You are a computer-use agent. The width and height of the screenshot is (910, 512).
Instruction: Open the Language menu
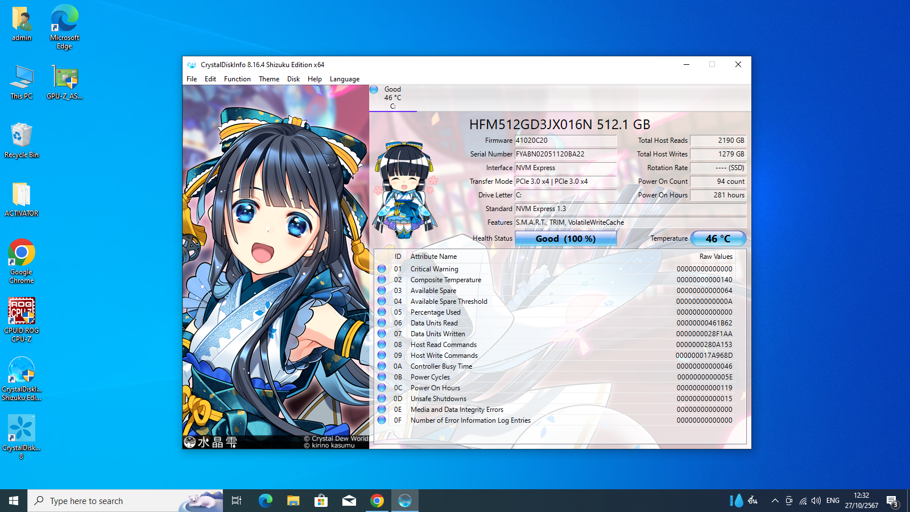point(345,79)
